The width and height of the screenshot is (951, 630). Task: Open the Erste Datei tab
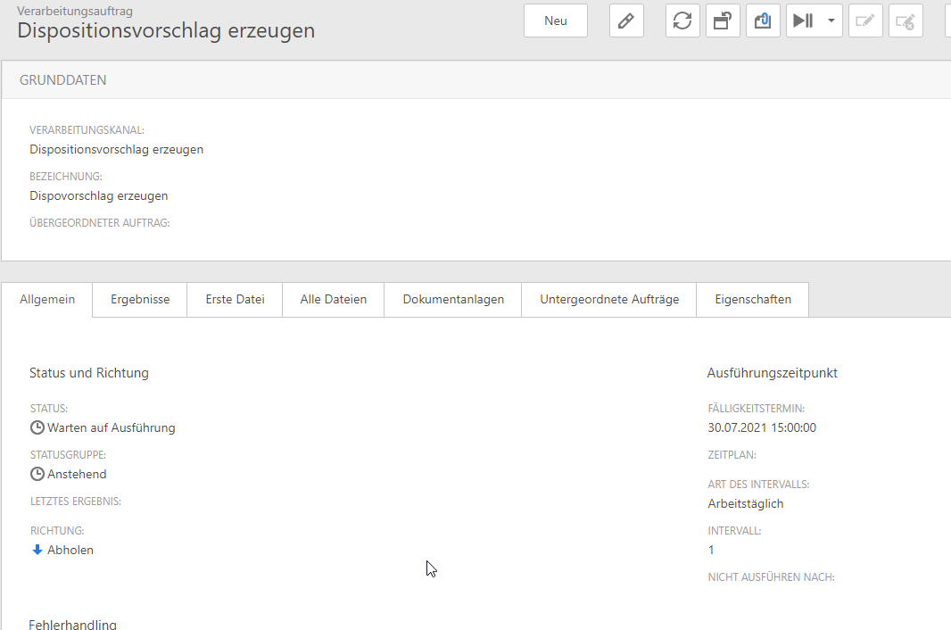coord(235,300)
